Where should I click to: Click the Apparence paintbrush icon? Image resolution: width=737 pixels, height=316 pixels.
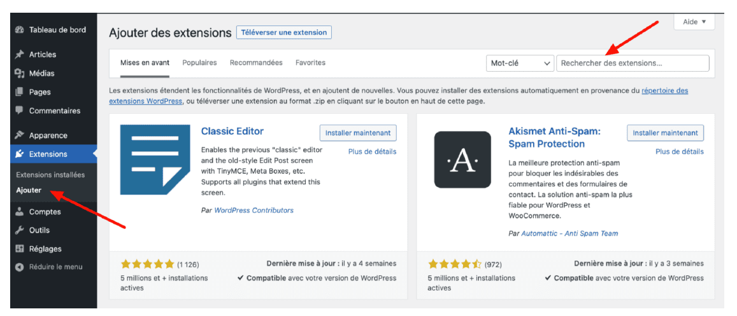coord(19,135)
